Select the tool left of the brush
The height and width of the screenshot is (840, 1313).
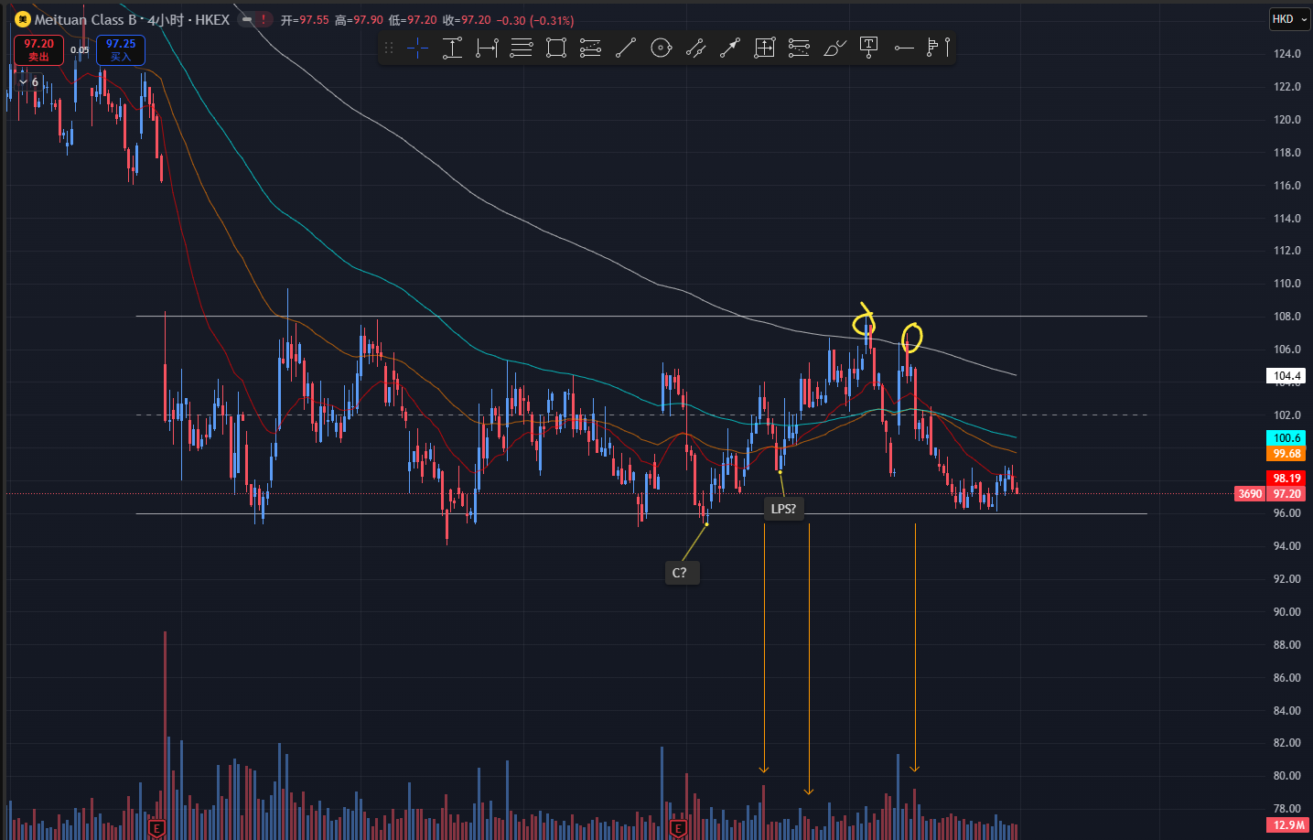tap(800, 48)
